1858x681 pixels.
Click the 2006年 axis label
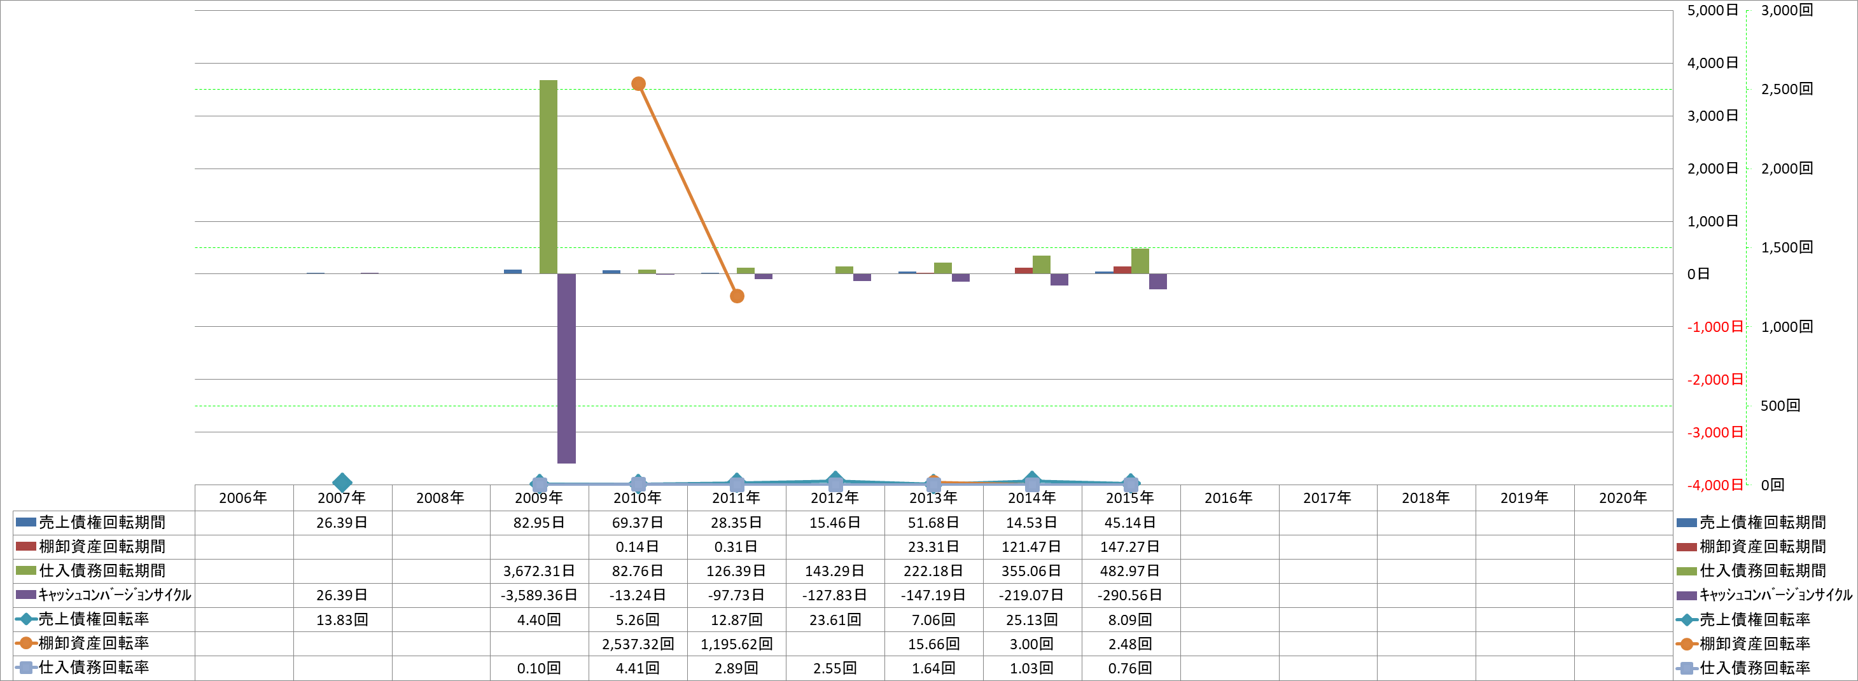(x=243, y=497)
